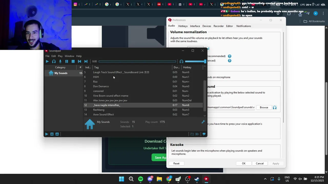The width and height of the screenshot is (328, 184).
Task: Click Soundpad sound list vertical scrollbar
Action: 204,96
